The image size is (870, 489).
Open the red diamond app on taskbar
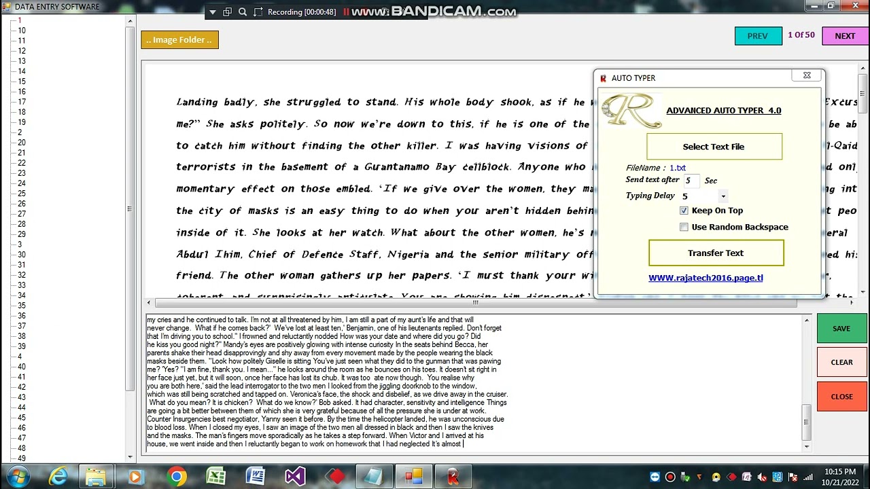coord(334,477)
